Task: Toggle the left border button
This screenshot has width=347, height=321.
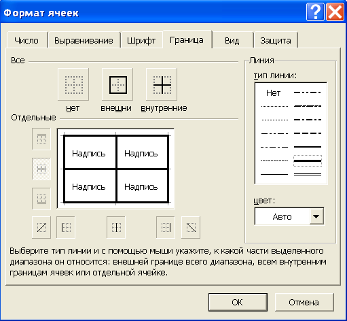Action: click(x=66, y=227)
